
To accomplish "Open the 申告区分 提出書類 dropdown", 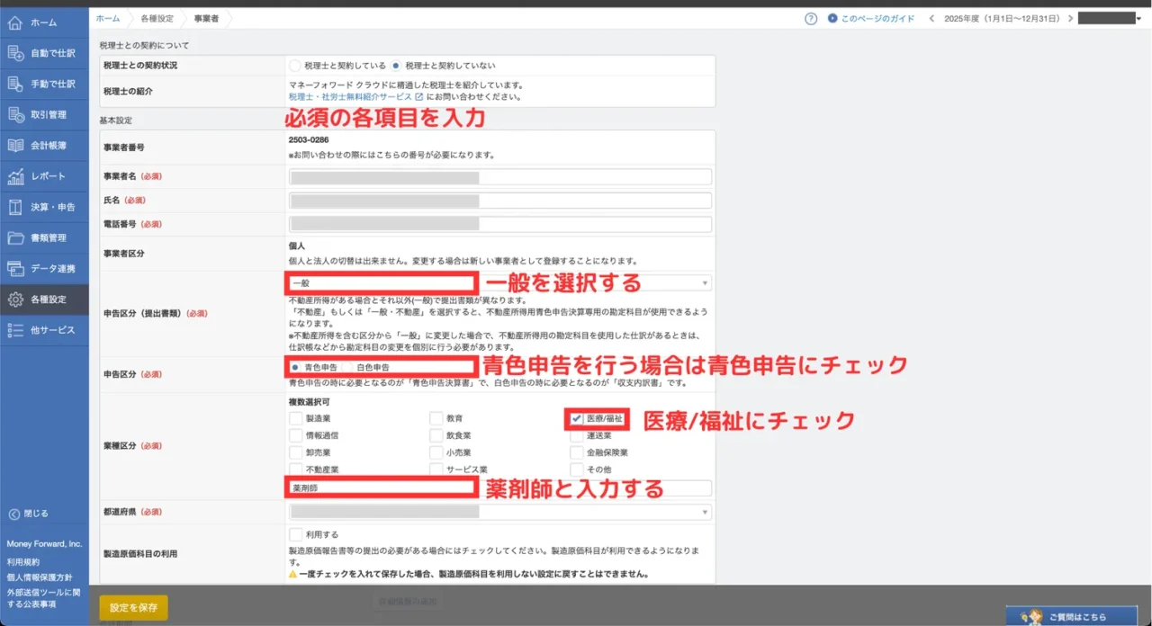I will pyautogui.click(x=499, y=282).
